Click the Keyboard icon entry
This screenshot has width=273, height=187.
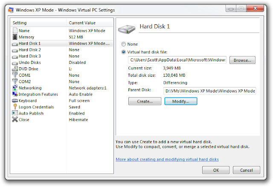point(15,101)
